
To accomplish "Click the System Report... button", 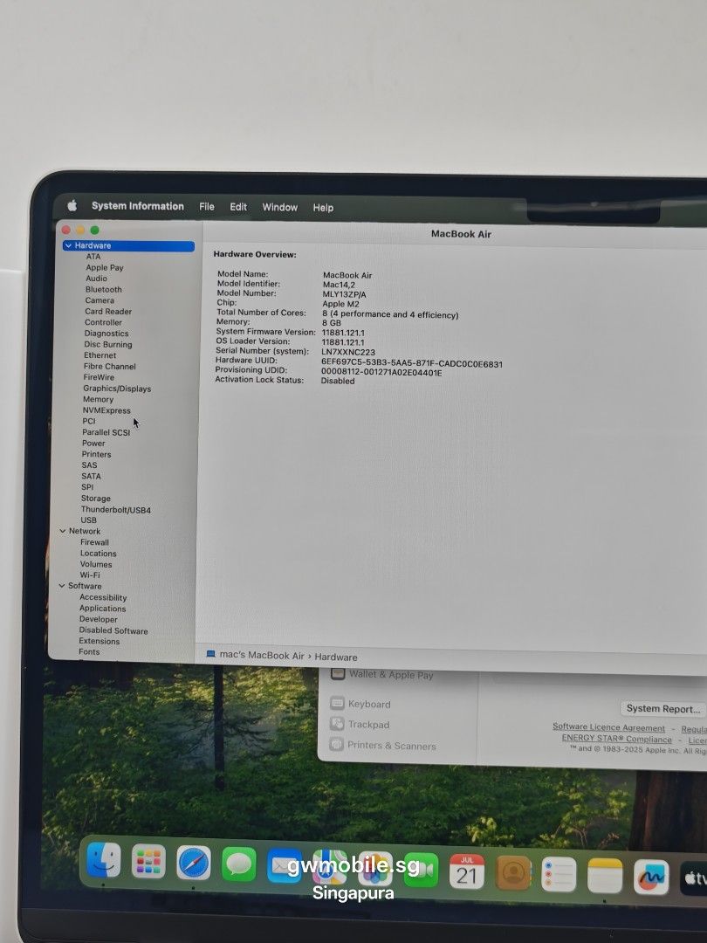I will pyautogui.click(x=663, y=708).
